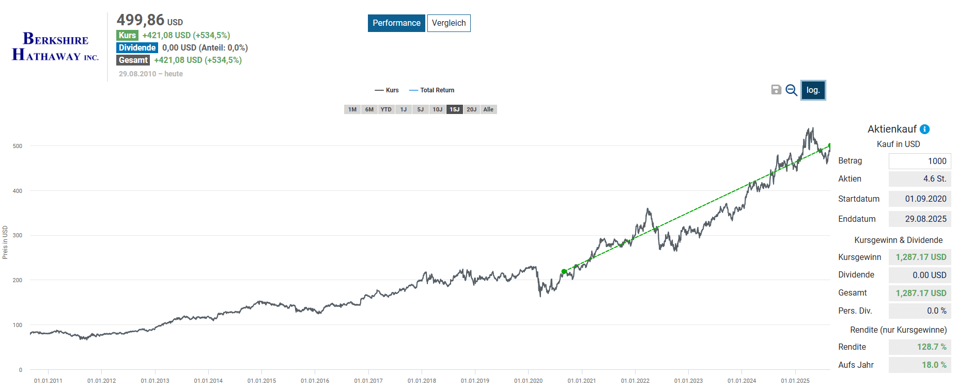This screenshot has width=958, height=391.
Task: Set range to 20J
Action: coord(471,109)
